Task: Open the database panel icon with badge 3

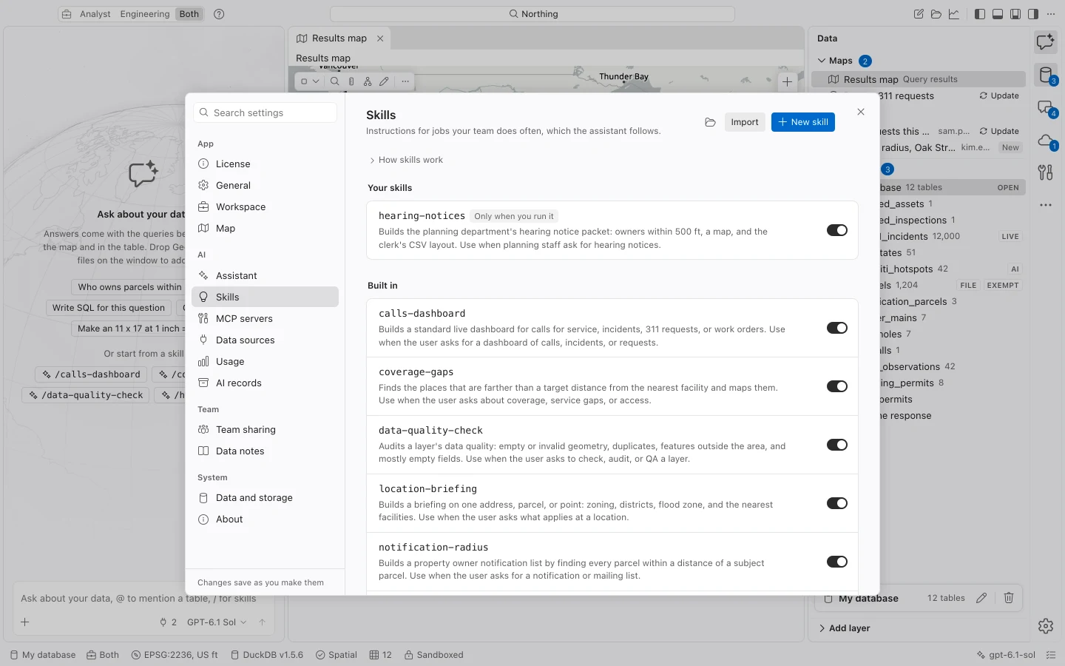Action: [1045, 75]
